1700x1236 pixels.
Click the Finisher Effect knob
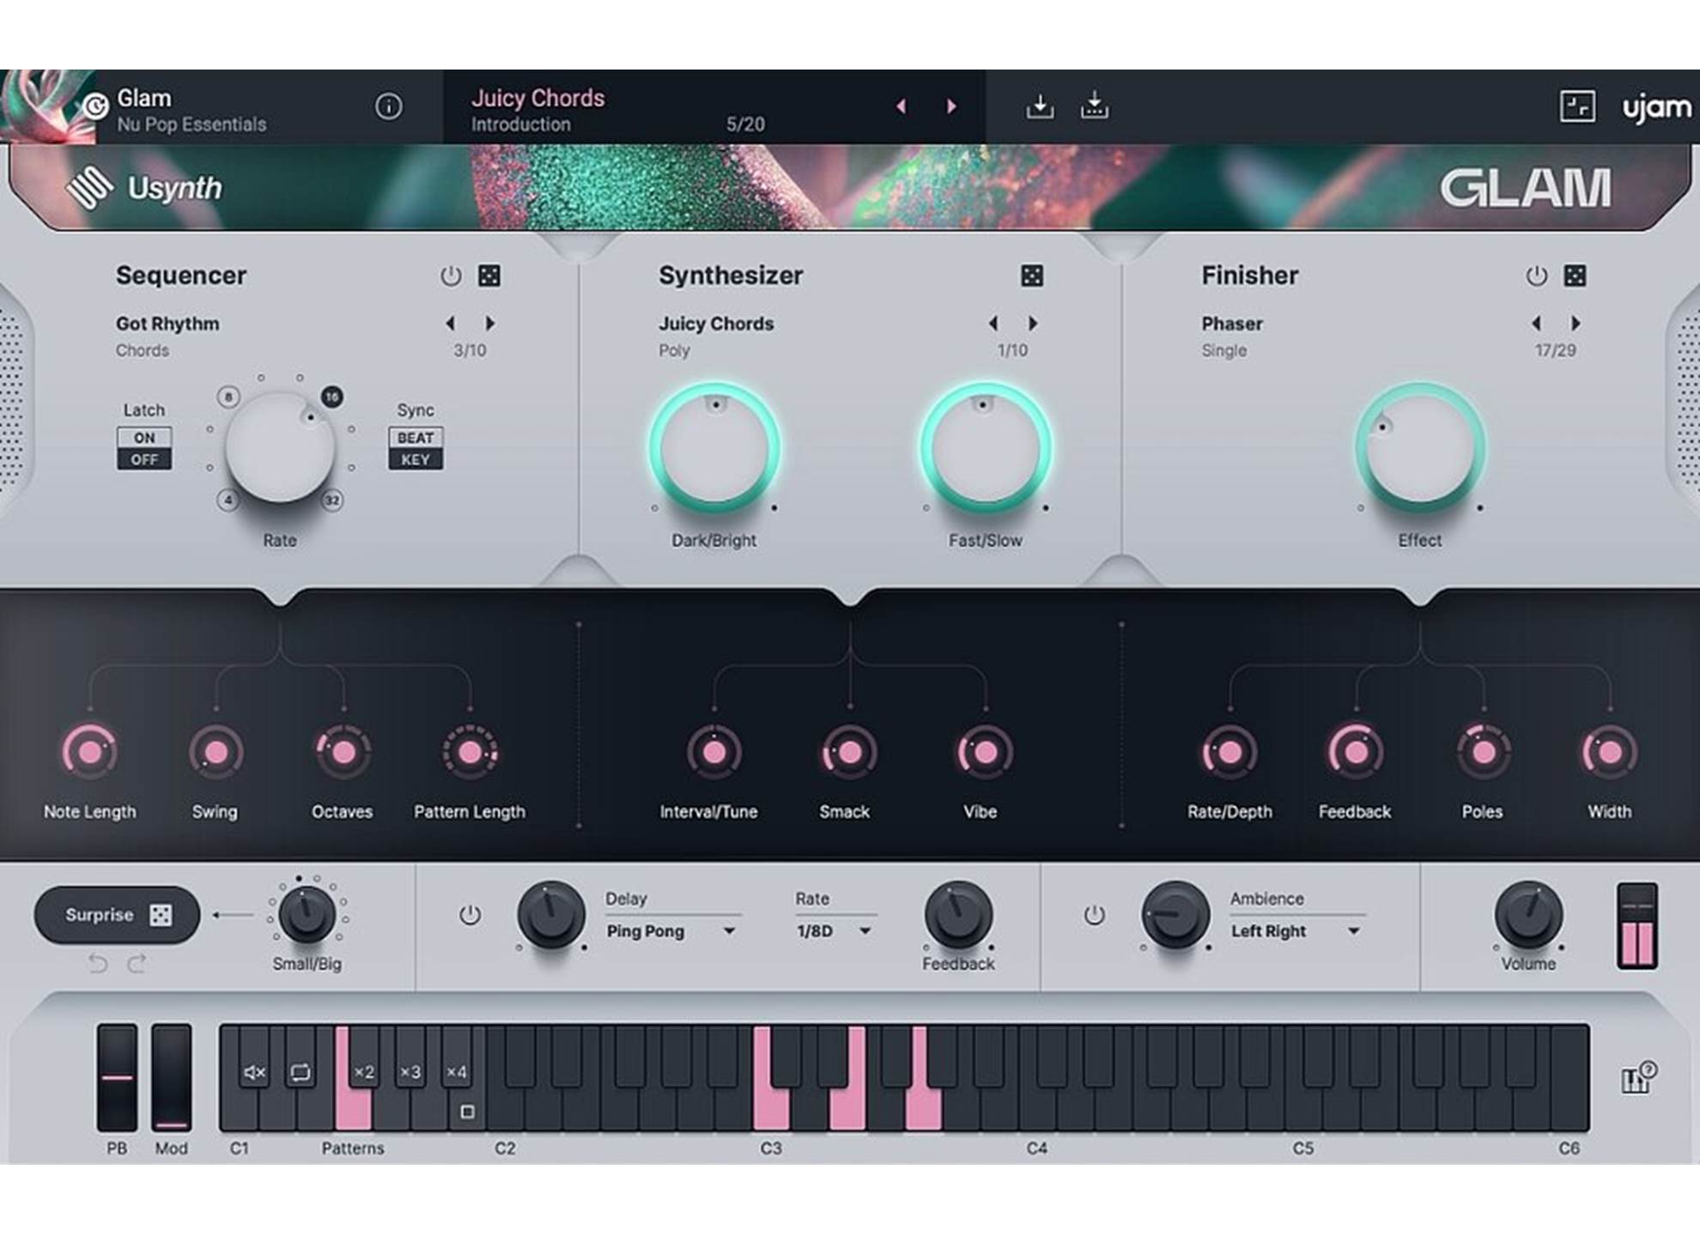pos(1420,448)
